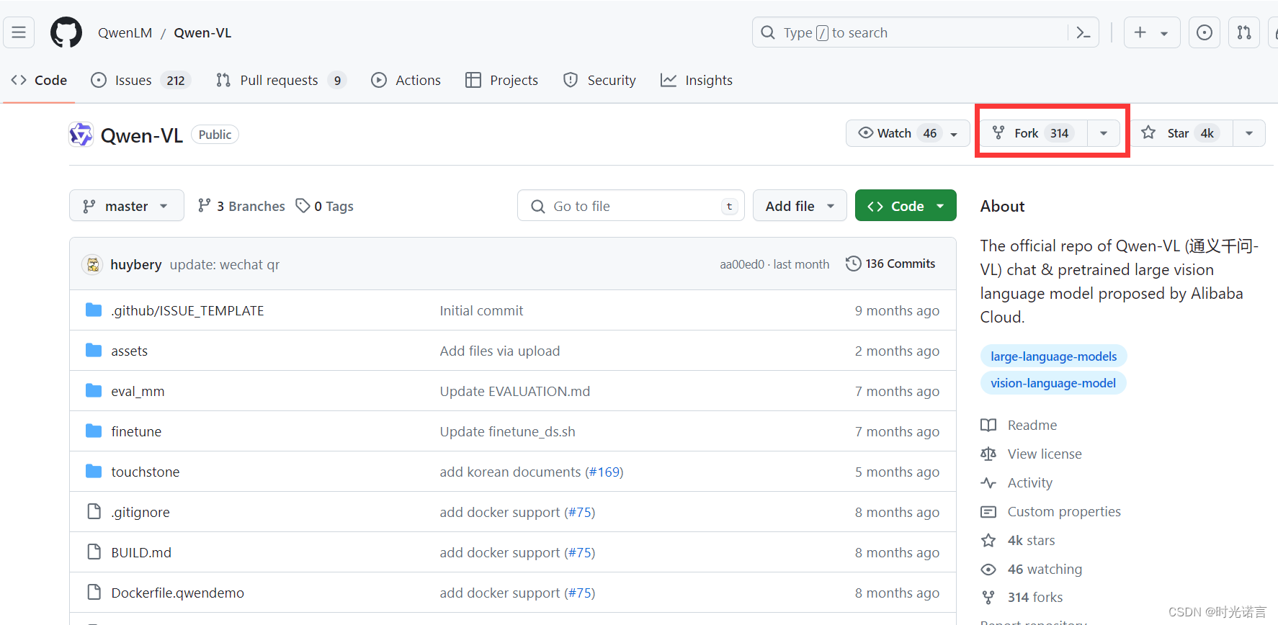Open the issues circle icon in header
Viewport: 1278px width, 625px height.
tap(1205, 32)
